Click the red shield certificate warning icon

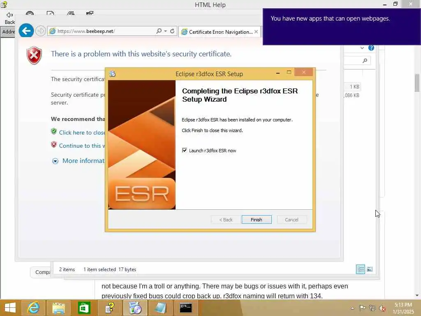click(34, 56)
